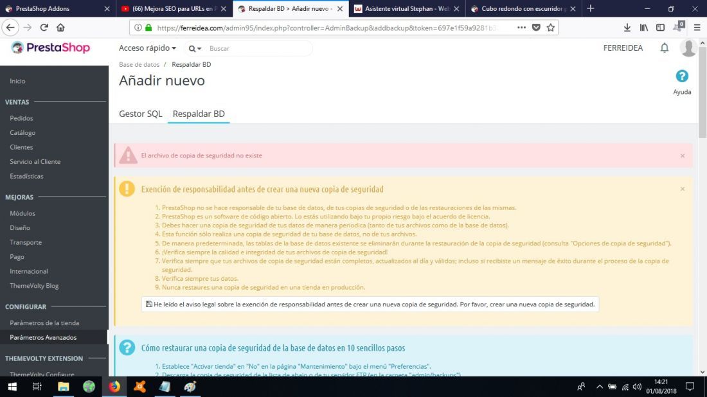The height and width of the screenshot is (397, 707).
Task: Open the browser downloads icon
Action: click(627, 28)
